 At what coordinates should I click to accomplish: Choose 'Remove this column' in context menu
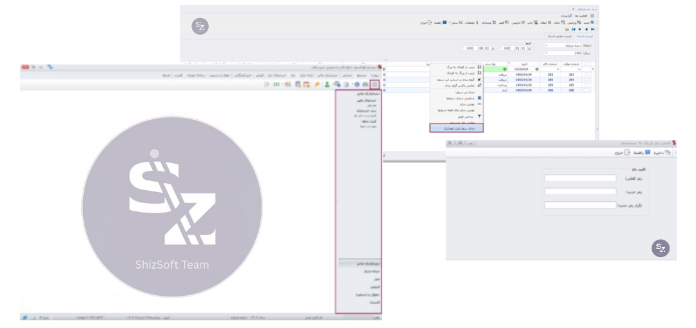(457, 92)
